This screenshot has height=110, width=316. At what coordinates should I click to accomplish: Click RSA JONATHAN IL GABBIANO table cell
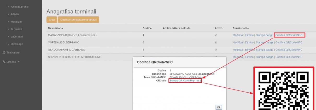(67, 50)
